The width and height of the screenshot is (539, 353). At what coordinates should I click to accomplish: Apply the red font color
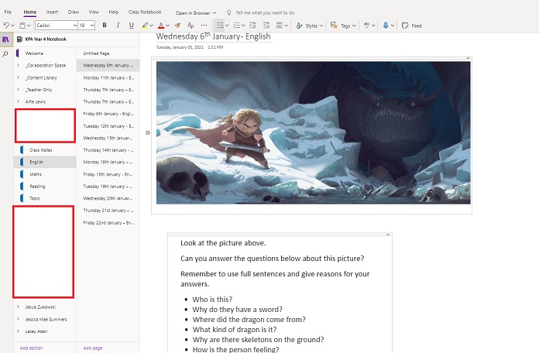click(161, 26)
